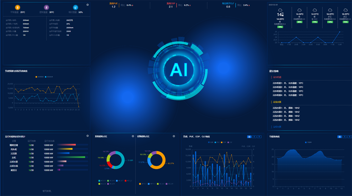Toggle the AP-1-1 orange legend entry
352x196 pixels.
143,184
